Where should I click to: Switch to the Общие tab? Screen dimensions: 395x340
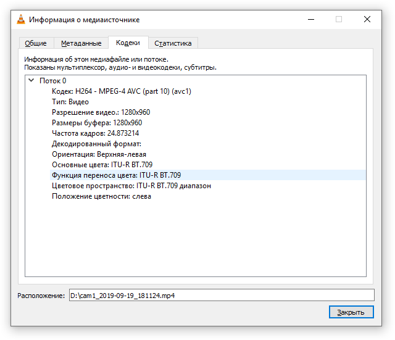[x=36, y=43]
